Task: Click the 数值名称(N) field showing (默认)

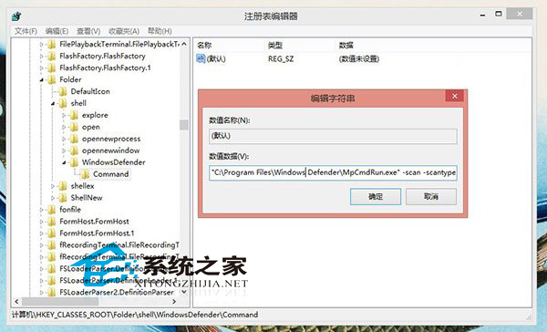Action: coord(333,136)
